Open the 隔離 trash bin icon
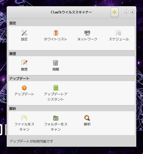Image resolution: width=143 pixels, height=154 pixels. pyautogui.click(x=56, y=63)
